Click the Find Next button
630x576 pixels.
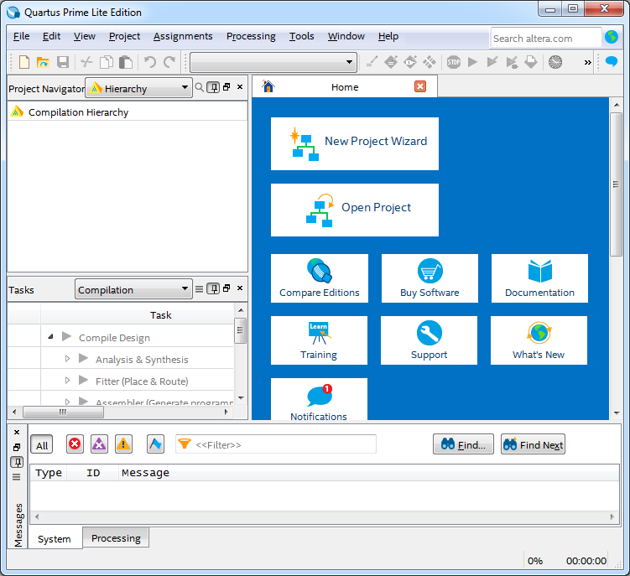tap(534, 444)
